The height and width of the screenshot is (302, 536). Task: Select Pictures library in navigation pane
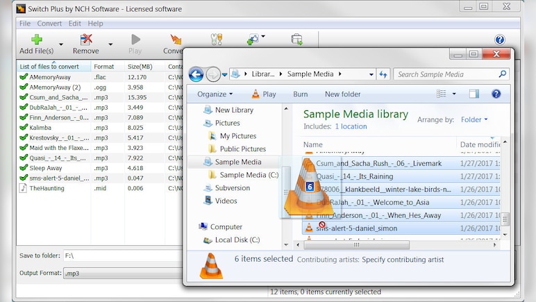coord(227,123)
